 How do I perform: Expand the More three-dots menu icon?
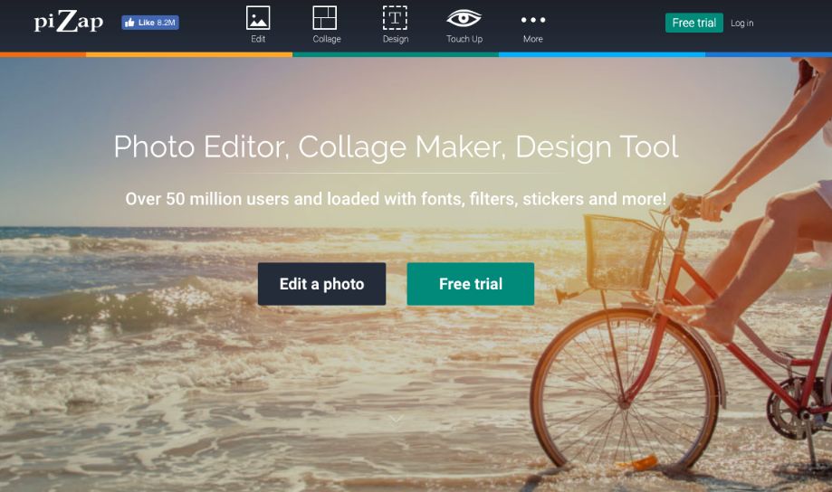click(532, 20)
